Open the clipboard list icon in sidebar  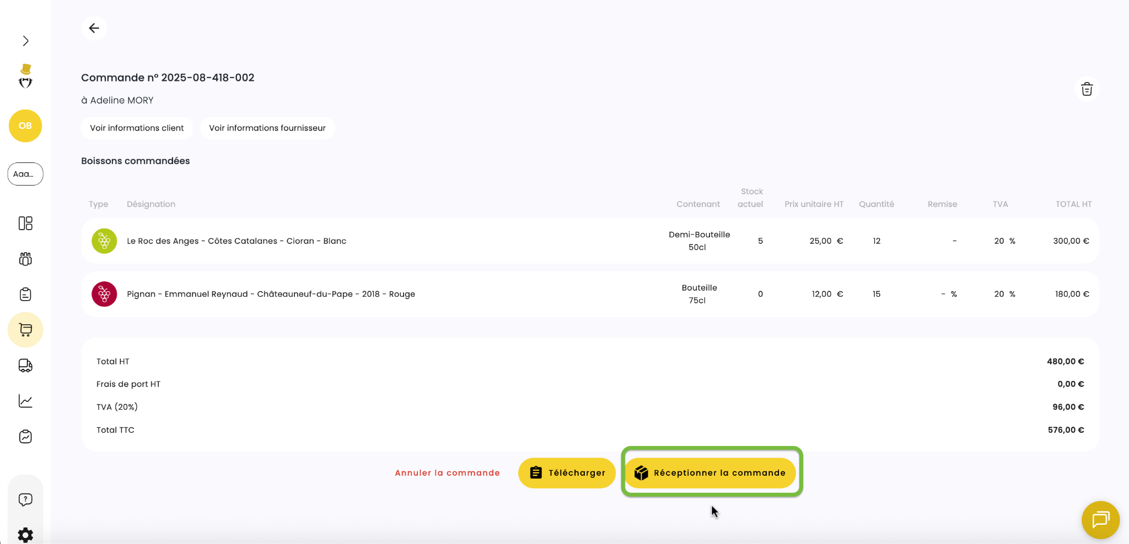pyautogui.click(x=25, y=294)
